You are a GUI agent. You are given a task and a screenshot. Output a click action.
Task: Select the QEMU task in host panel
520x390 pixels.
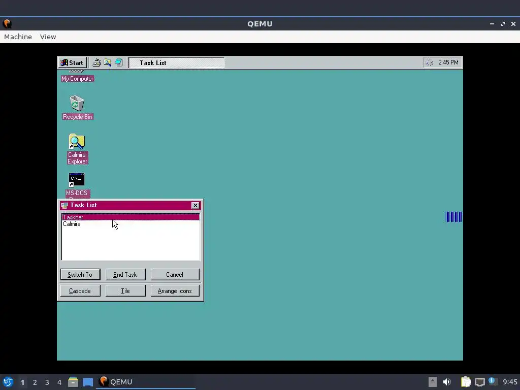pos(146,382)
